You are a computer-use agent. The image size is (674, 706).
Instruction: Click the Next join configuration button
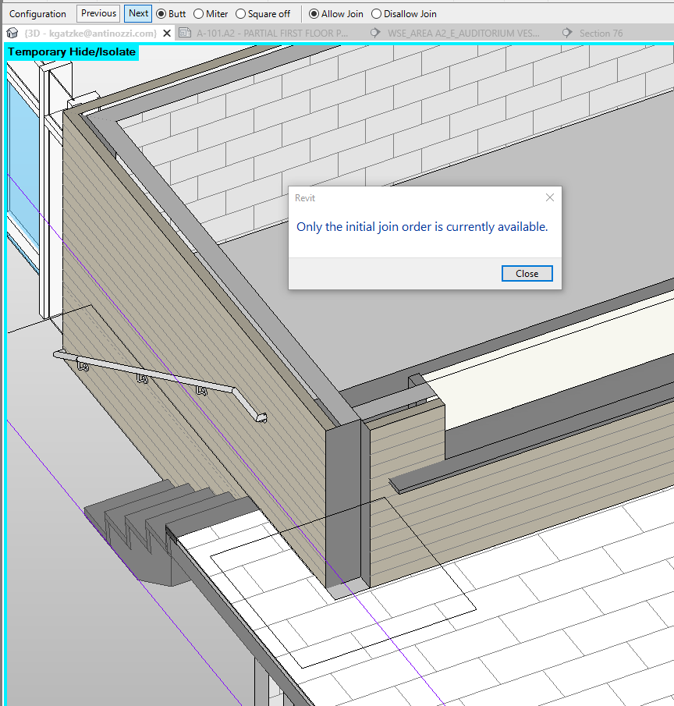click(x=138, y=13)
